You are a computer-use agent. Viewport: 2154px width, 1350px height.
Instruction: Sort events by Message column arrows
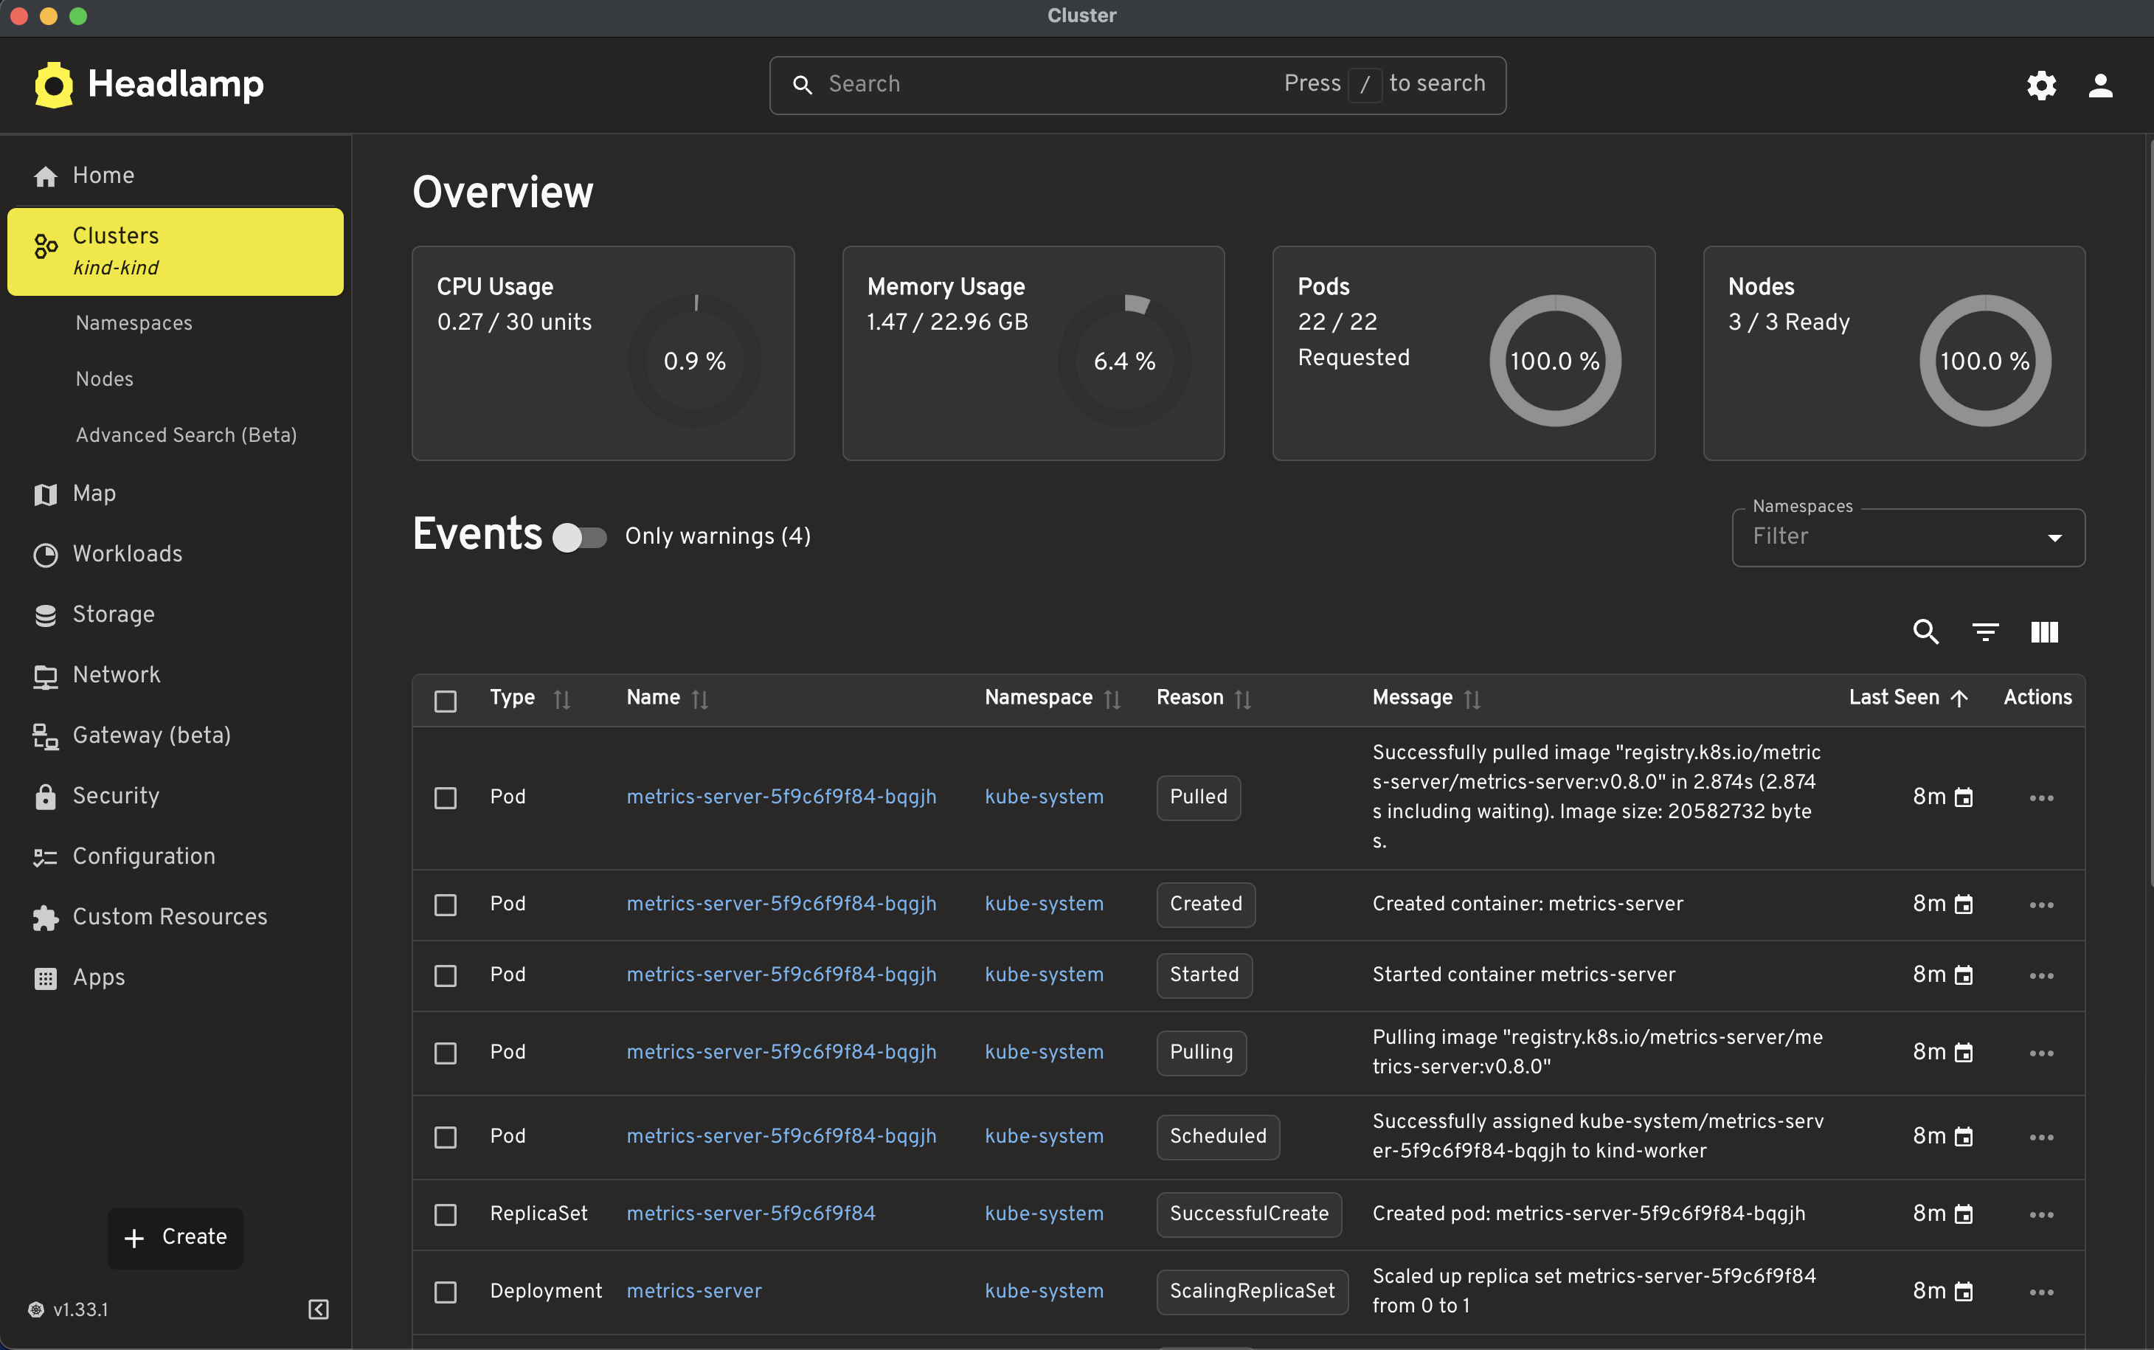point(1472,699)
